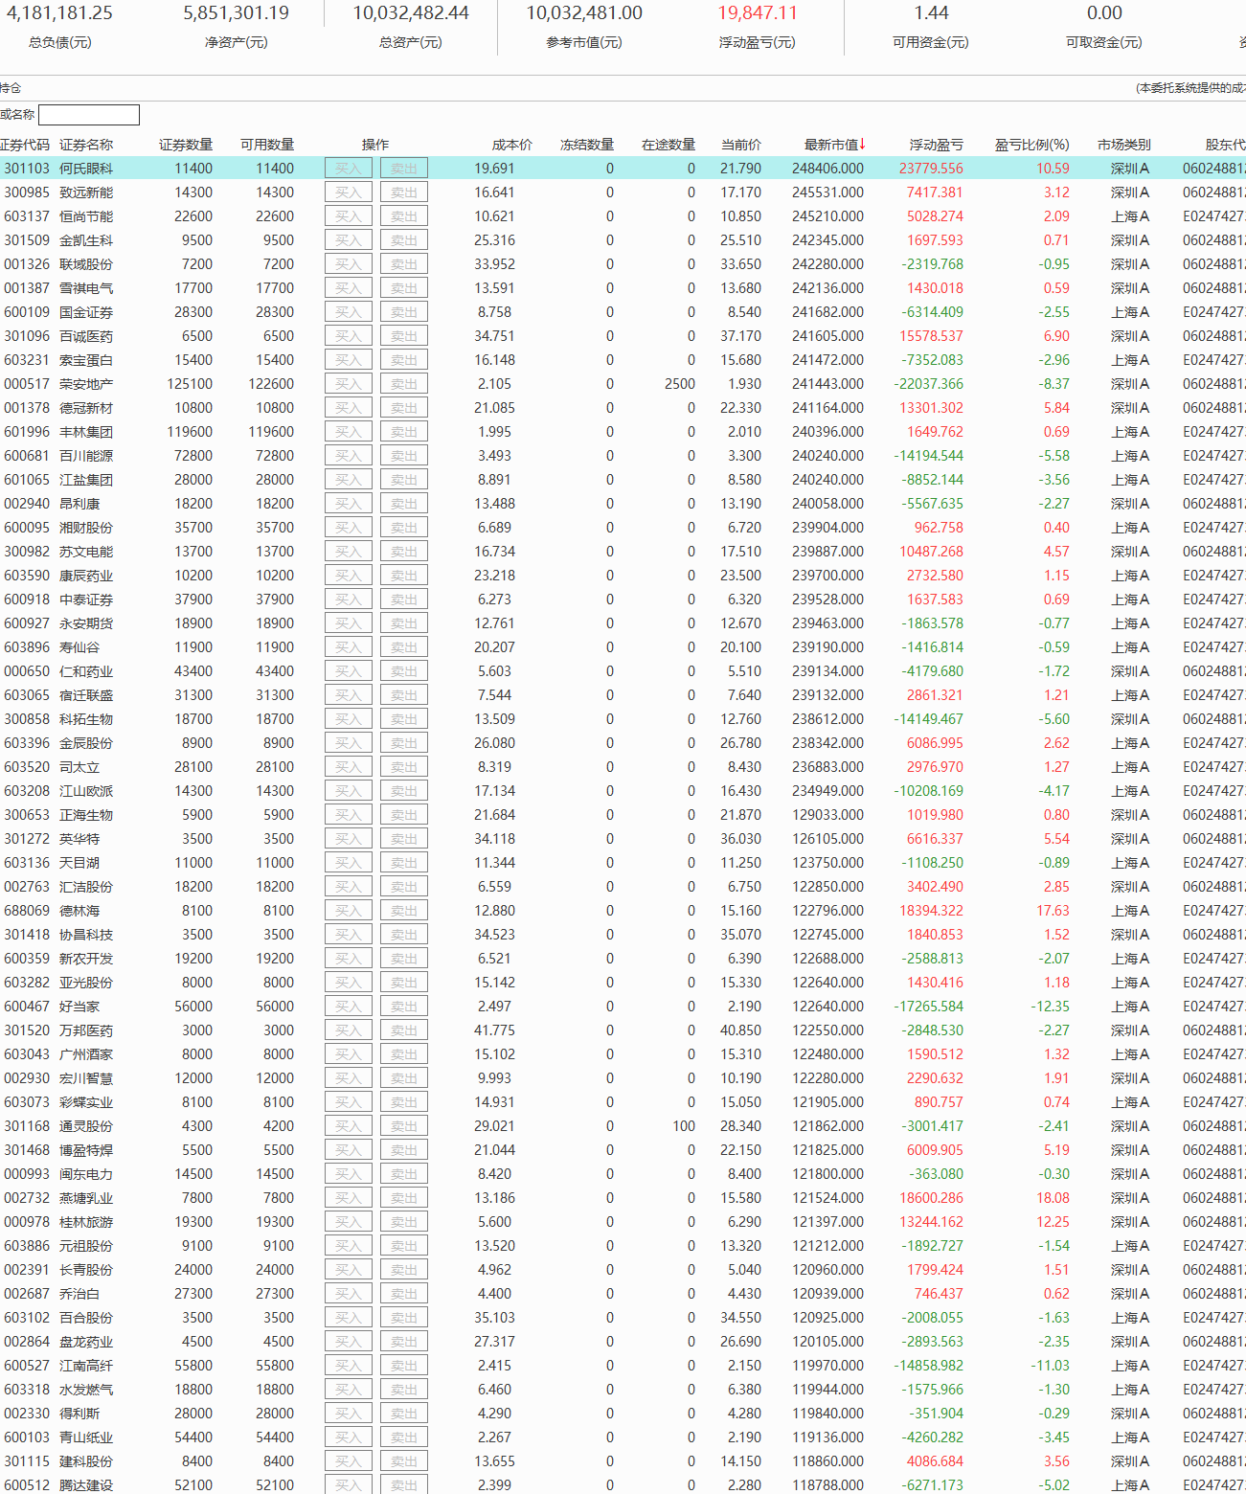Click 通灵股份 in-transit quantity 100
Viewport: 1246px width, 1494px height.
coord(684,1126)
